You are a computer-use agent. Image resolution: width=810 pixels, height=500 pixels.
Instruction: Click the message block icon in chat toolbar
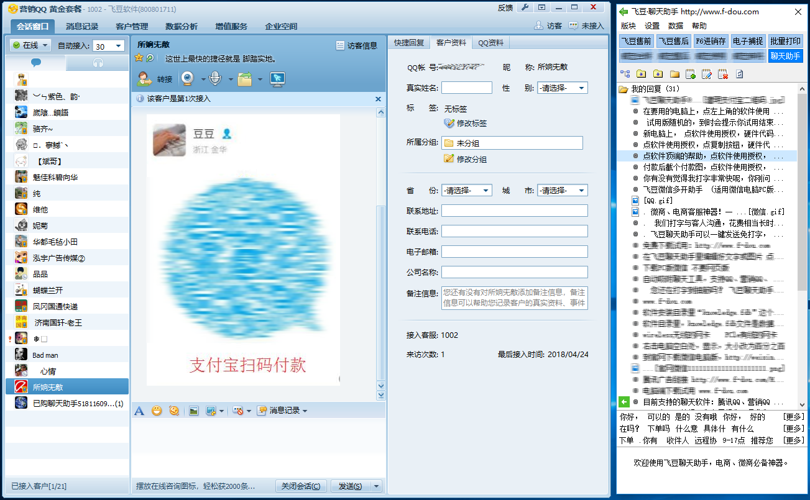tap(237, 411)
